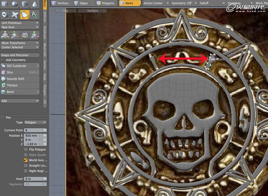Click the Current Point stepper arrows

click(45, 130)
